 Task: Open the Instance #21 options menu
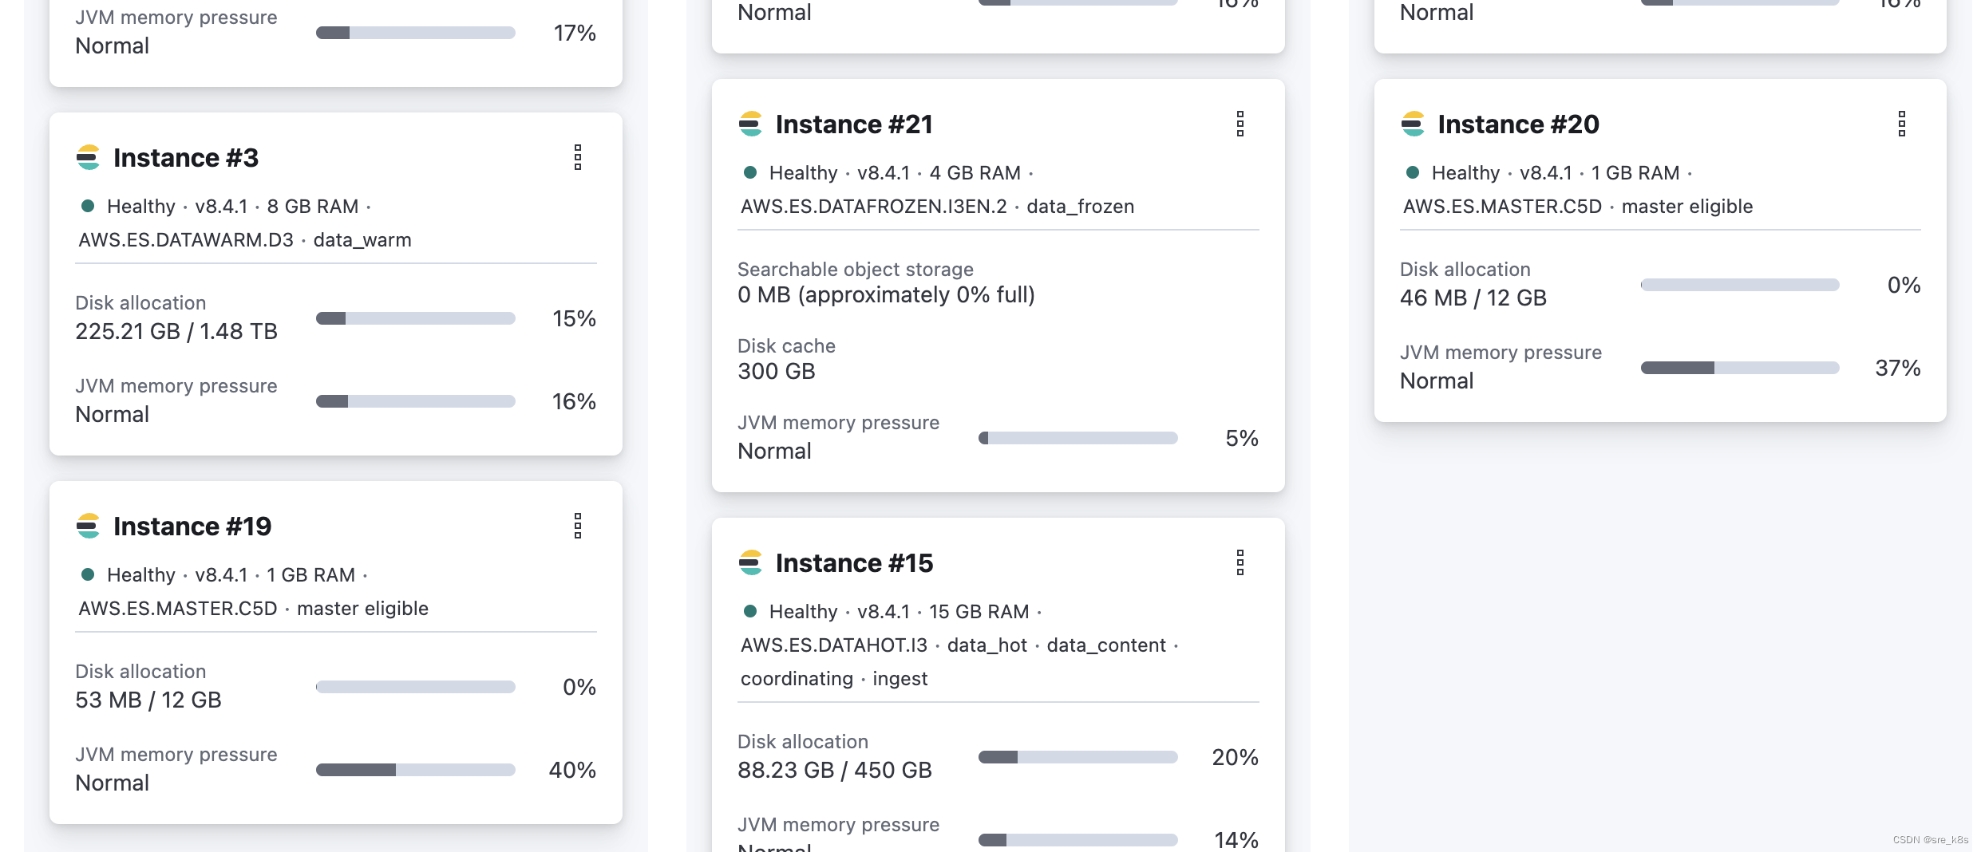point(1240,124)
